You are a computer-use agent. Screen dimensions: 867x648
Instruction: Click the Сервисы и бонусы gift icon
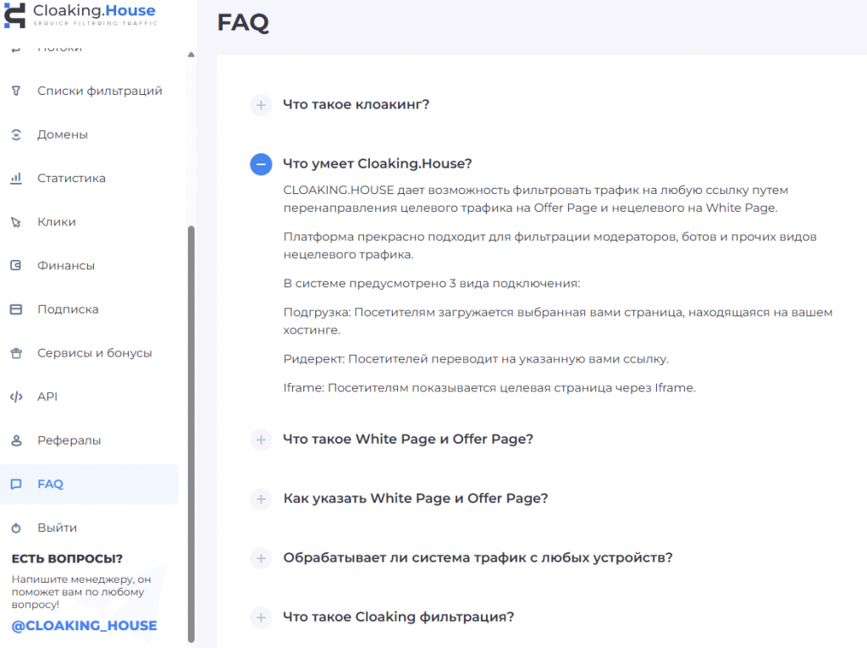pyautogui.click(x=16, y=353)
